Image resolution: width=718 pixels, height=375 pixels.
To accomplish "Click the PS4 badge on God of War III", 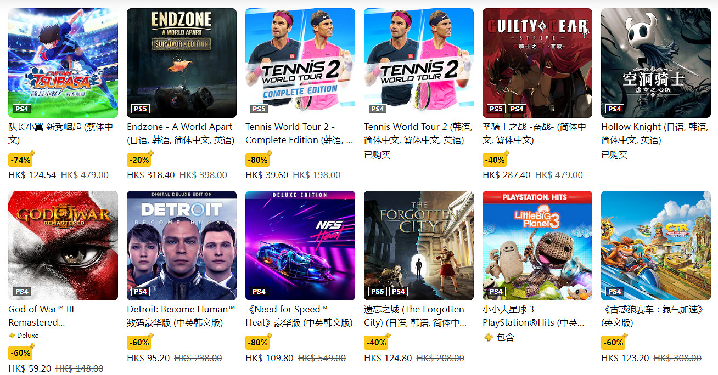I will point(21,292).
